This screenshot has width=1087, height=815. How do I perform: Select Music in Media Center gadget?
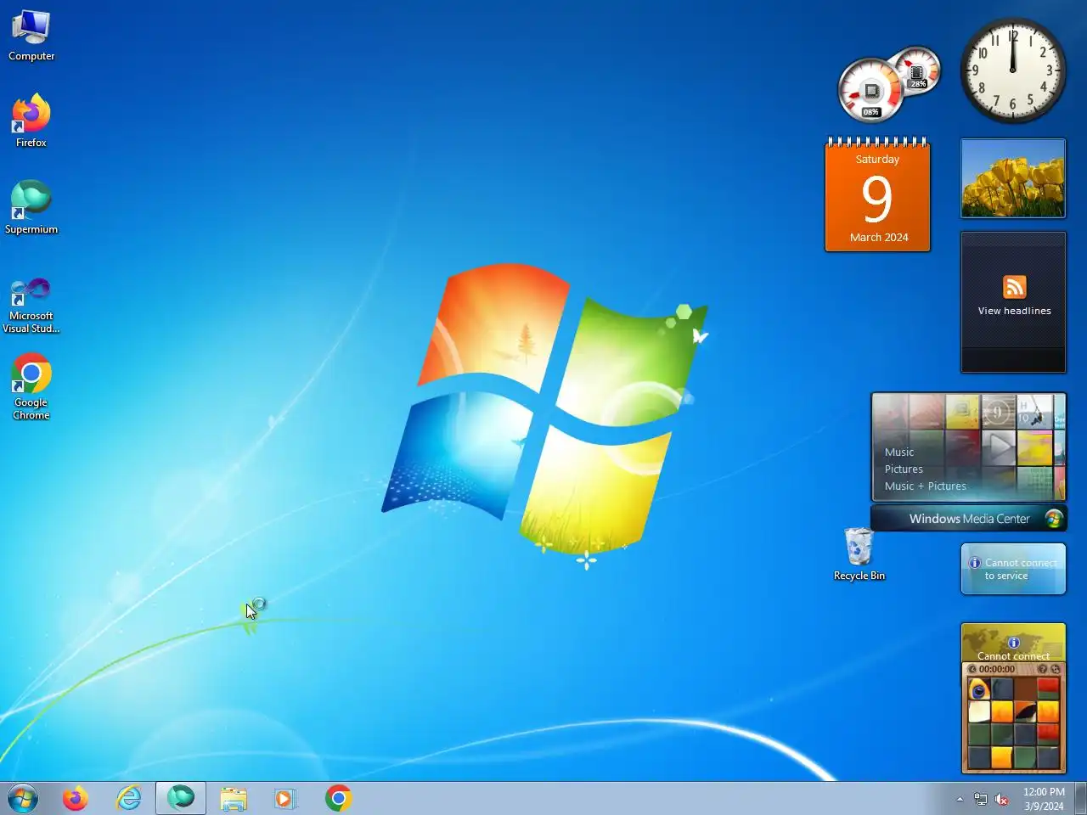(x=899, y=452)
